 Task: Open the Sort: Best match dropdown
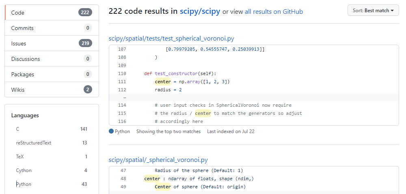click(x=373, y=11)
